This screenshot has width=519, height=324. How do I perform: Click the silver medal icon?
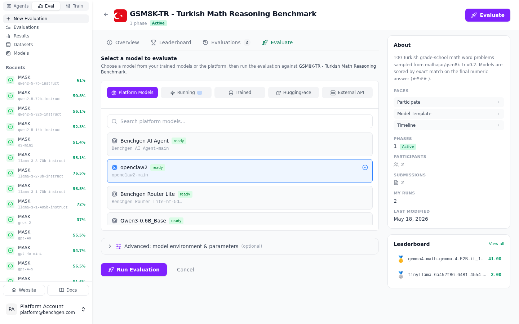(401, 275)
